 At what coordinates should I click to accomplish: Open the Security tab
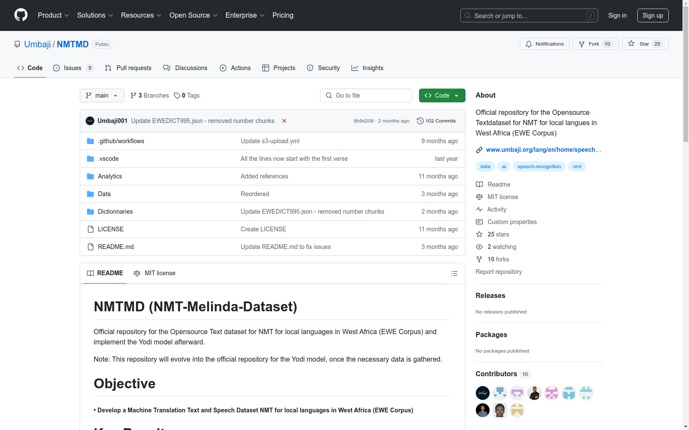(323, 68)
